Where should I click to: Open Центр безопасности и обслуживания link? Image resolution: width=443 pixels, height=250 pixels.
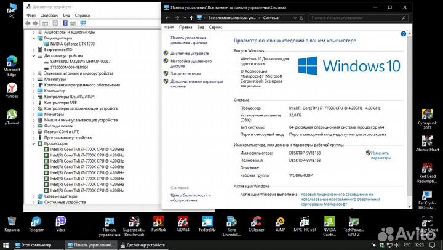pos(191,198)
